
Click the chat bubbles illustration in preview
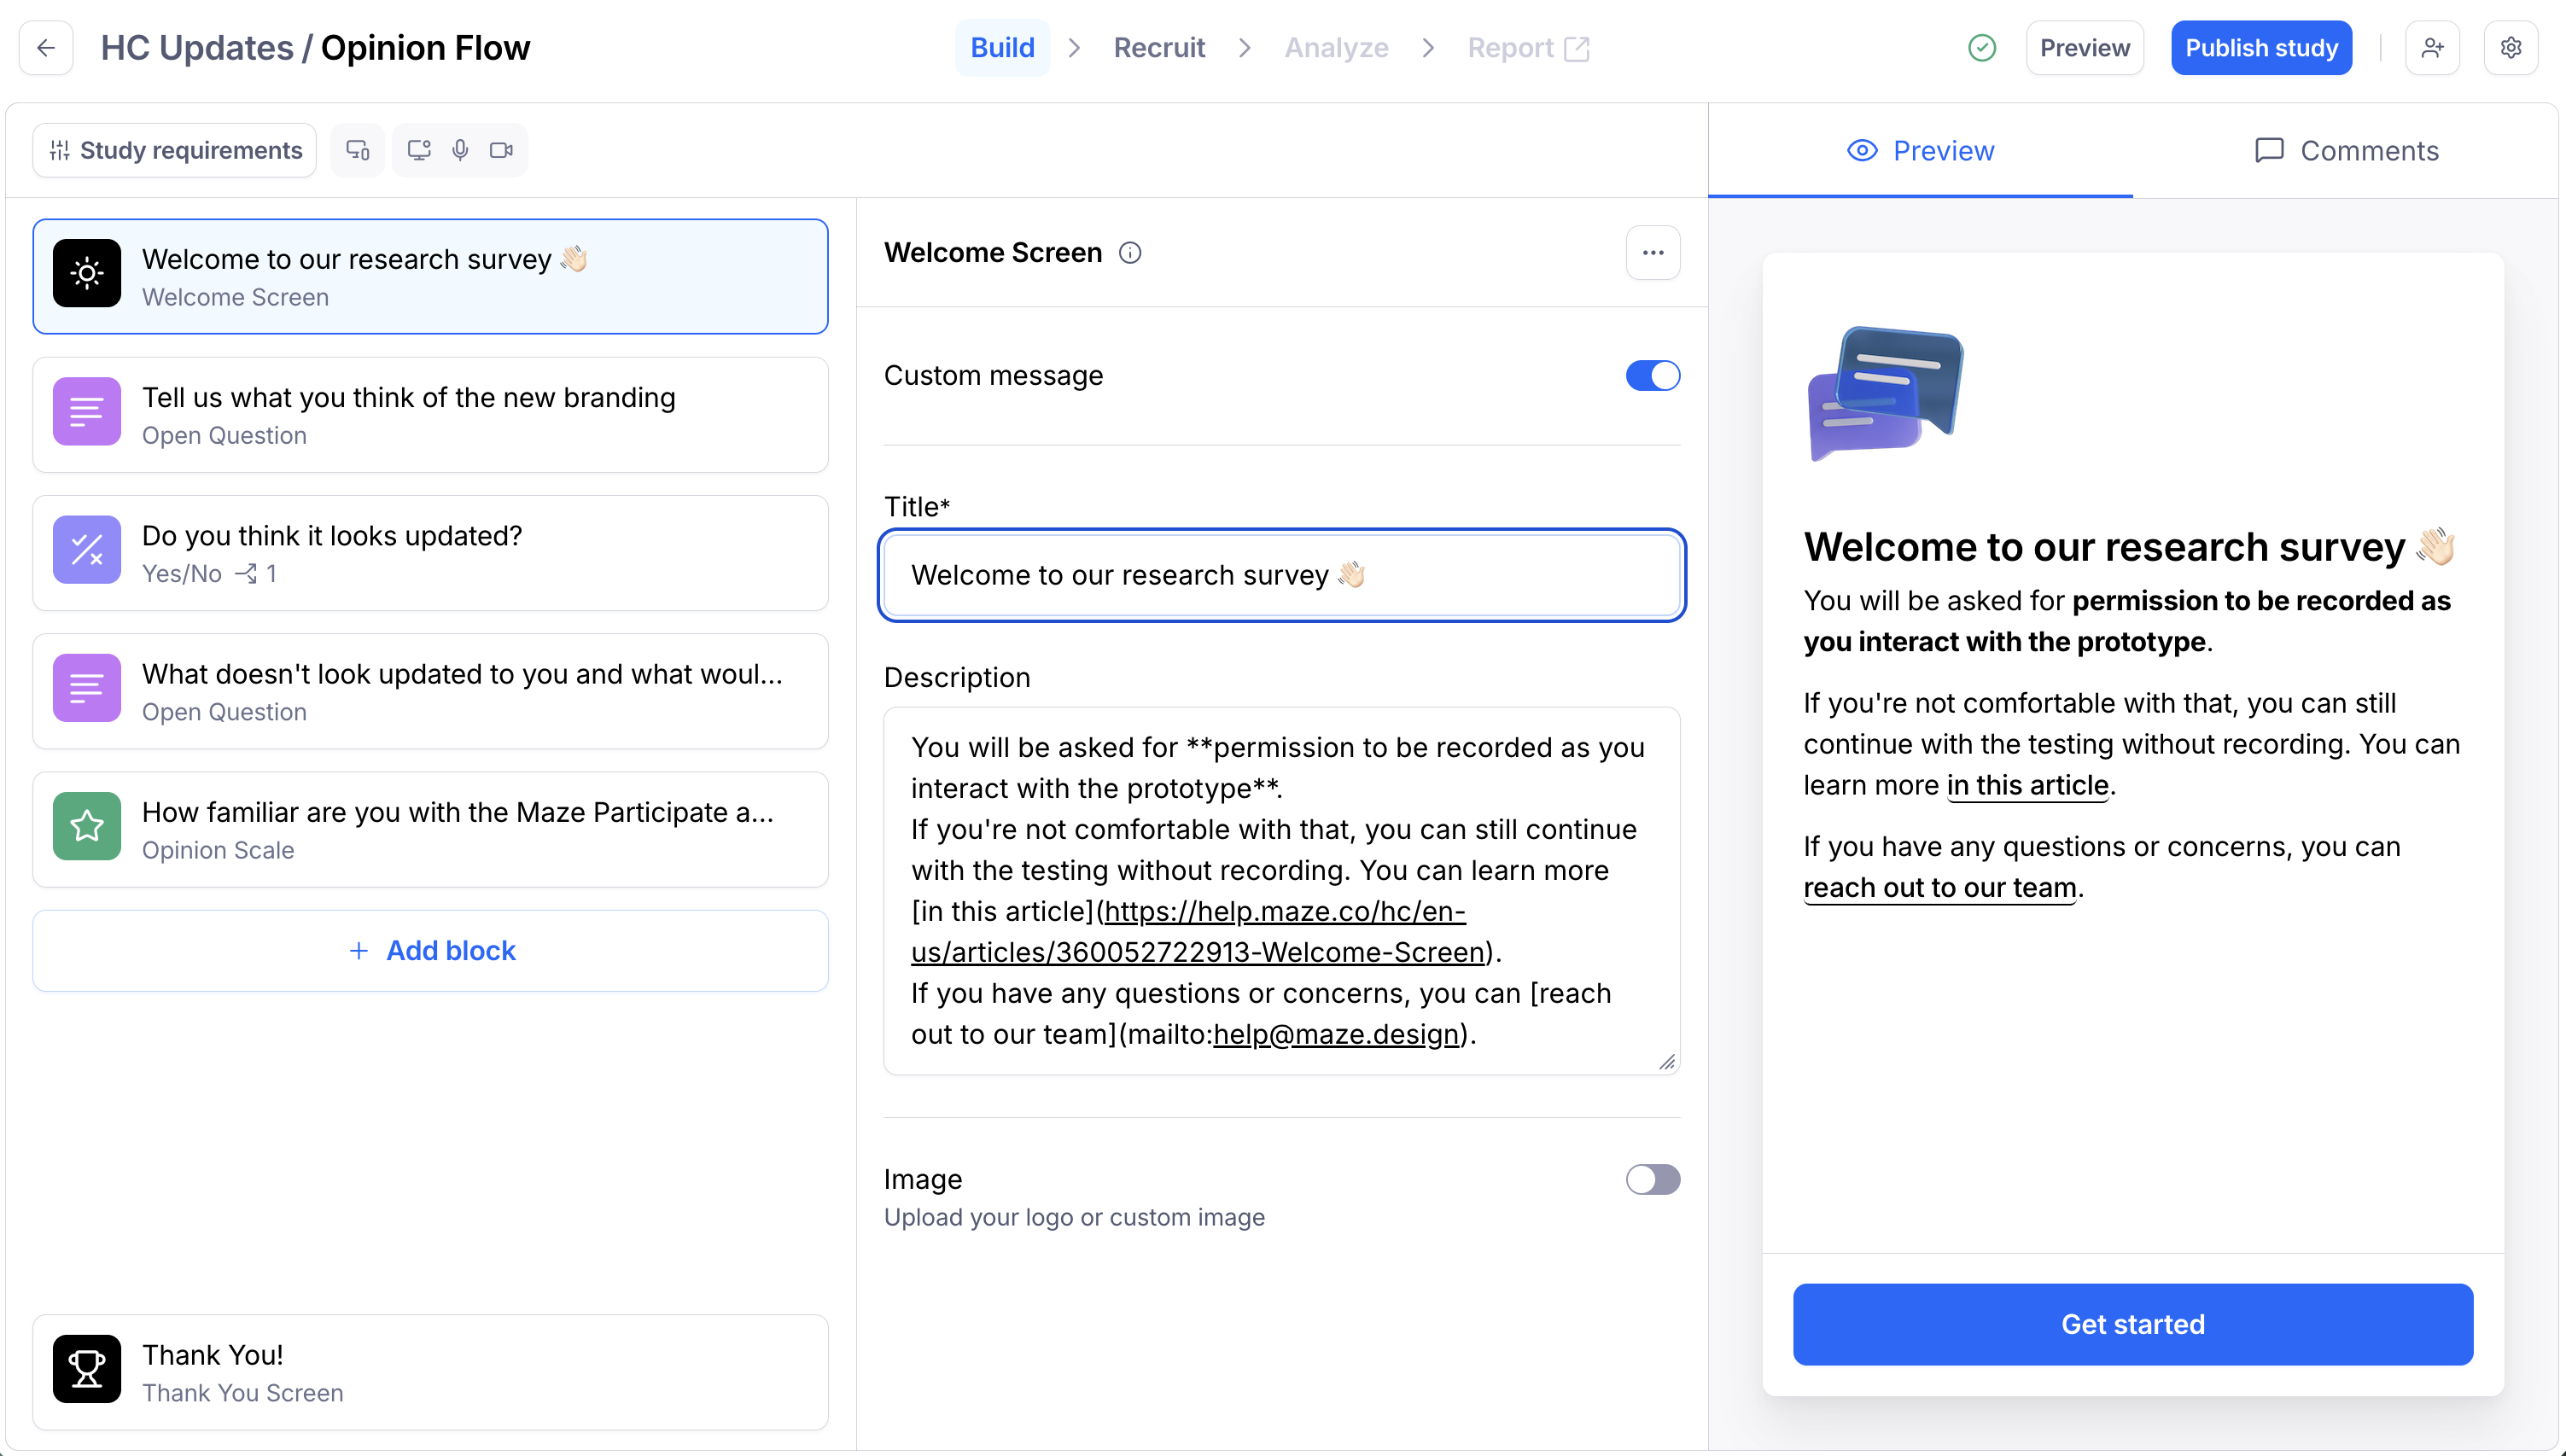[1885, 394]
